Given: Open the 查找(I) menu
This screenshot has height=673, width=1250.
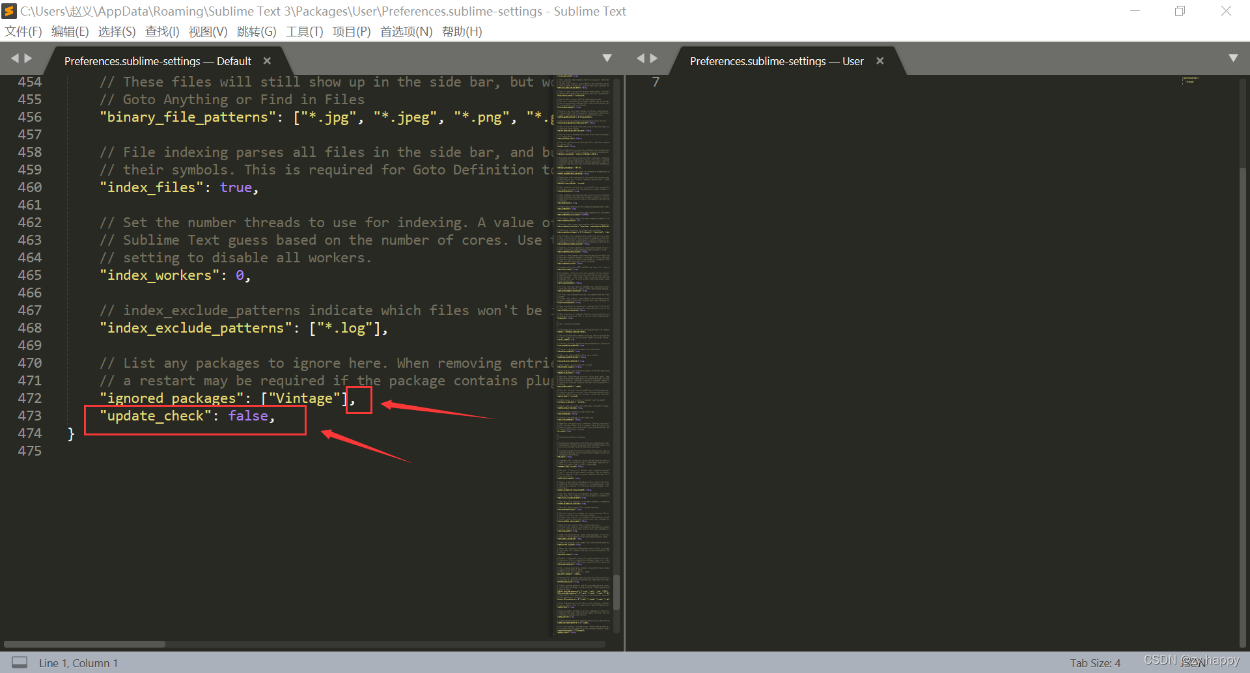Looking at the screenshot, I should 162,31.
